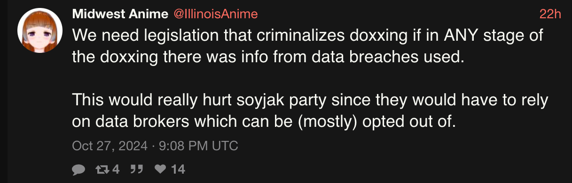Click the heart likes icon

(161, 169)
